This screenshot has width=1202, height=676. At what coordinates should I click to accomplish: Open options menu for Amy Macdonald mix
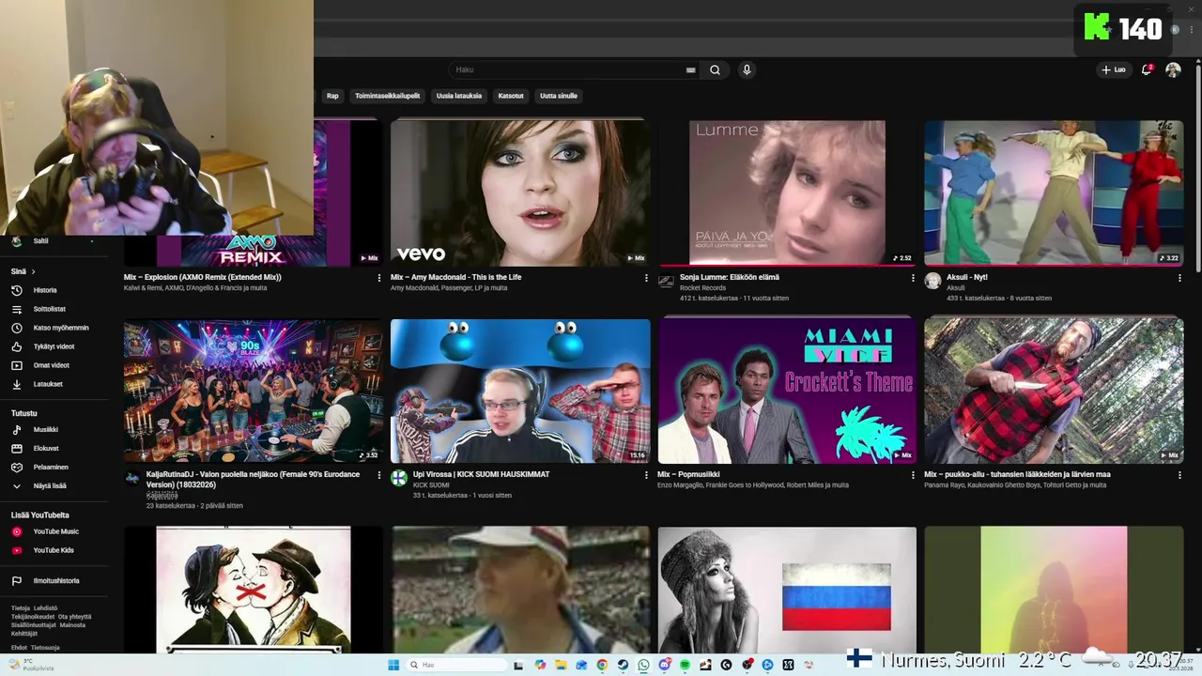646,278
